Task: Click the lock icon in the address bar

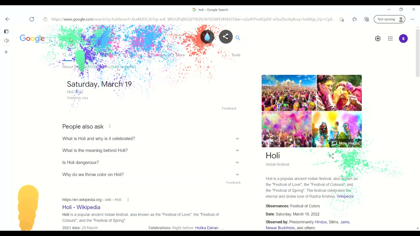Action: (45, 19)
